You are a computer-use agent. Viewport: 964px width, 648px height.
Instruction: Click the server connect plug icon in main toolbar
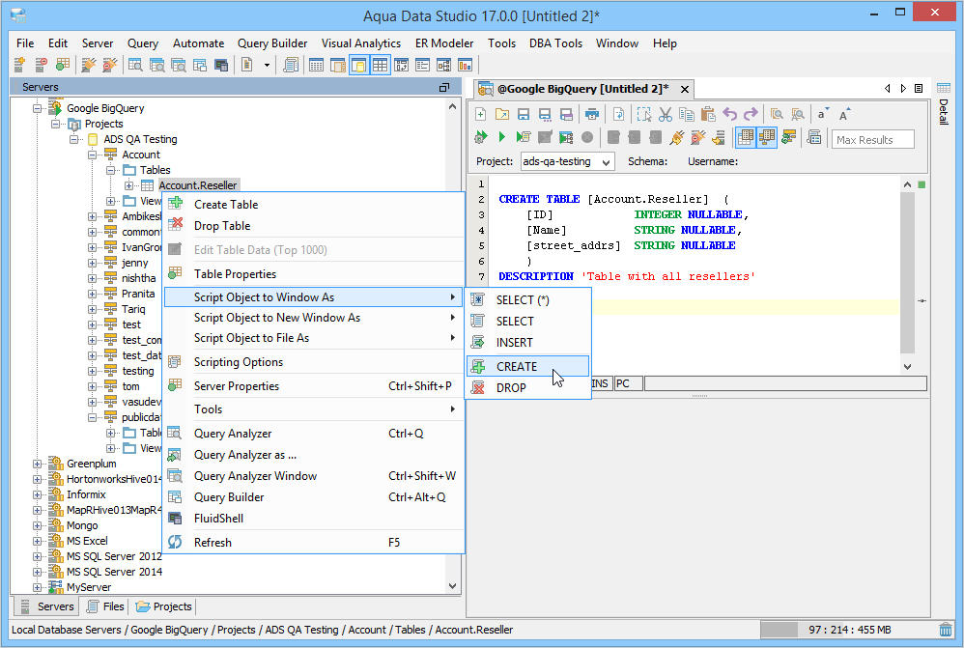point(89,65)
